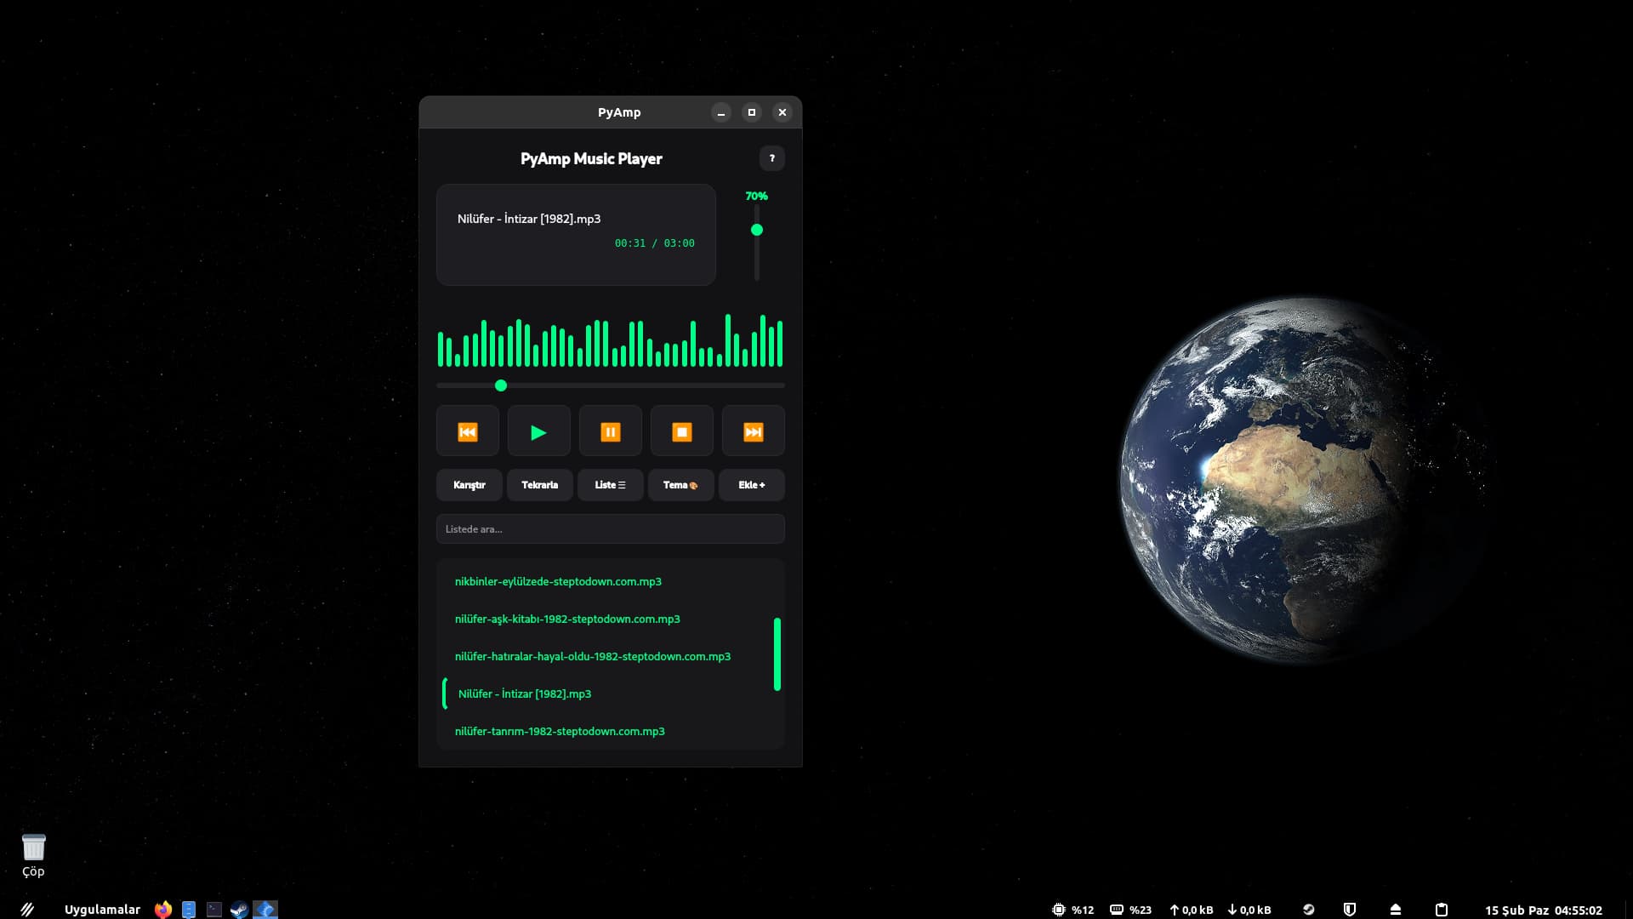Click the volume slider knob
This screenshot has height=919, width=1633.
(x=756, y=230)
